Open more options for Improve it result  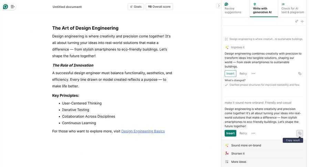(253, 73)
